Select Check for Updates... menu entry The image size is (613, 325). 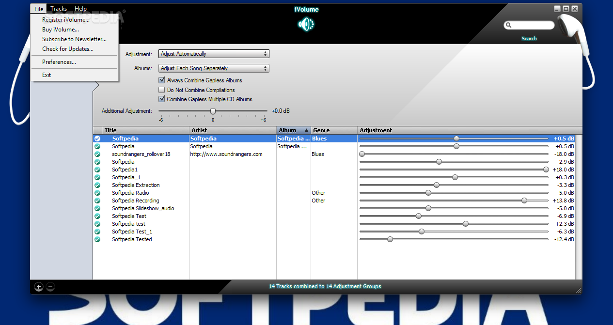coord(74,49)
